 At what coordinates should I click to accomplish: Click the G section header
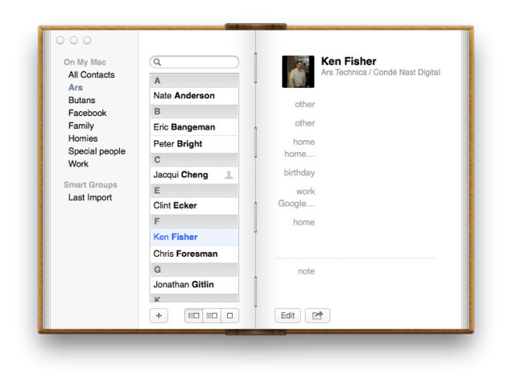coord(194,270)
